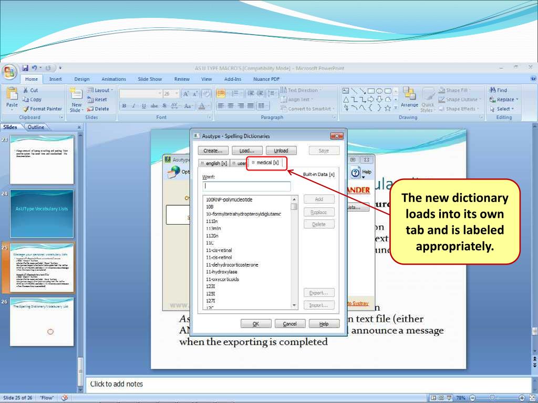This screenshot has height=403, width=538.
Task: Clear all formatting
Action: [x=206, y=93]
